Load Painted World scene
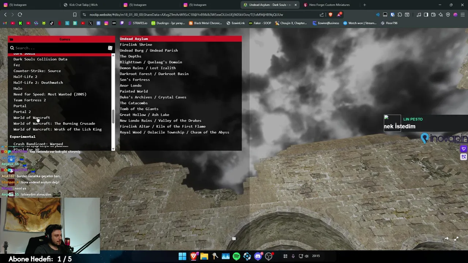 (134, 91)
